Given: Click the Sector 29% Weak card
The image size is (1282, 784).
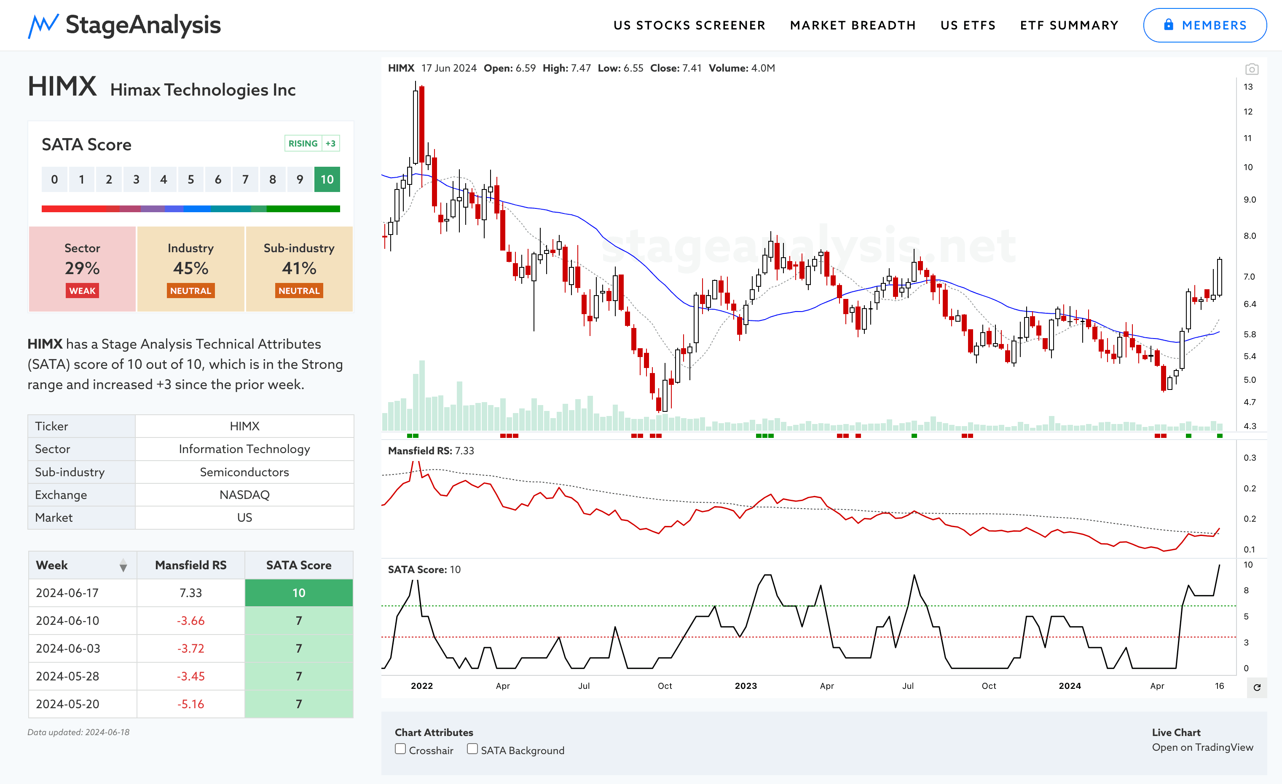Looking at the screenshot, I should pos(82,269).
